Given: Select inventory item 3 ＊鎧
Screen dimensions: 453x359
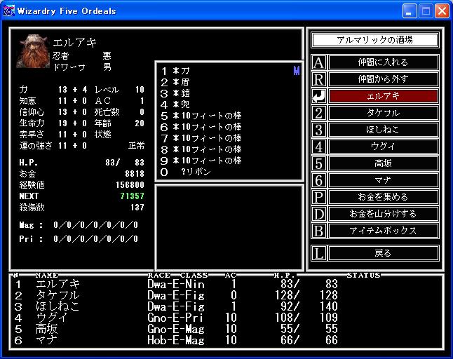Looking at the screenshot, I should [x=230, y=93].
